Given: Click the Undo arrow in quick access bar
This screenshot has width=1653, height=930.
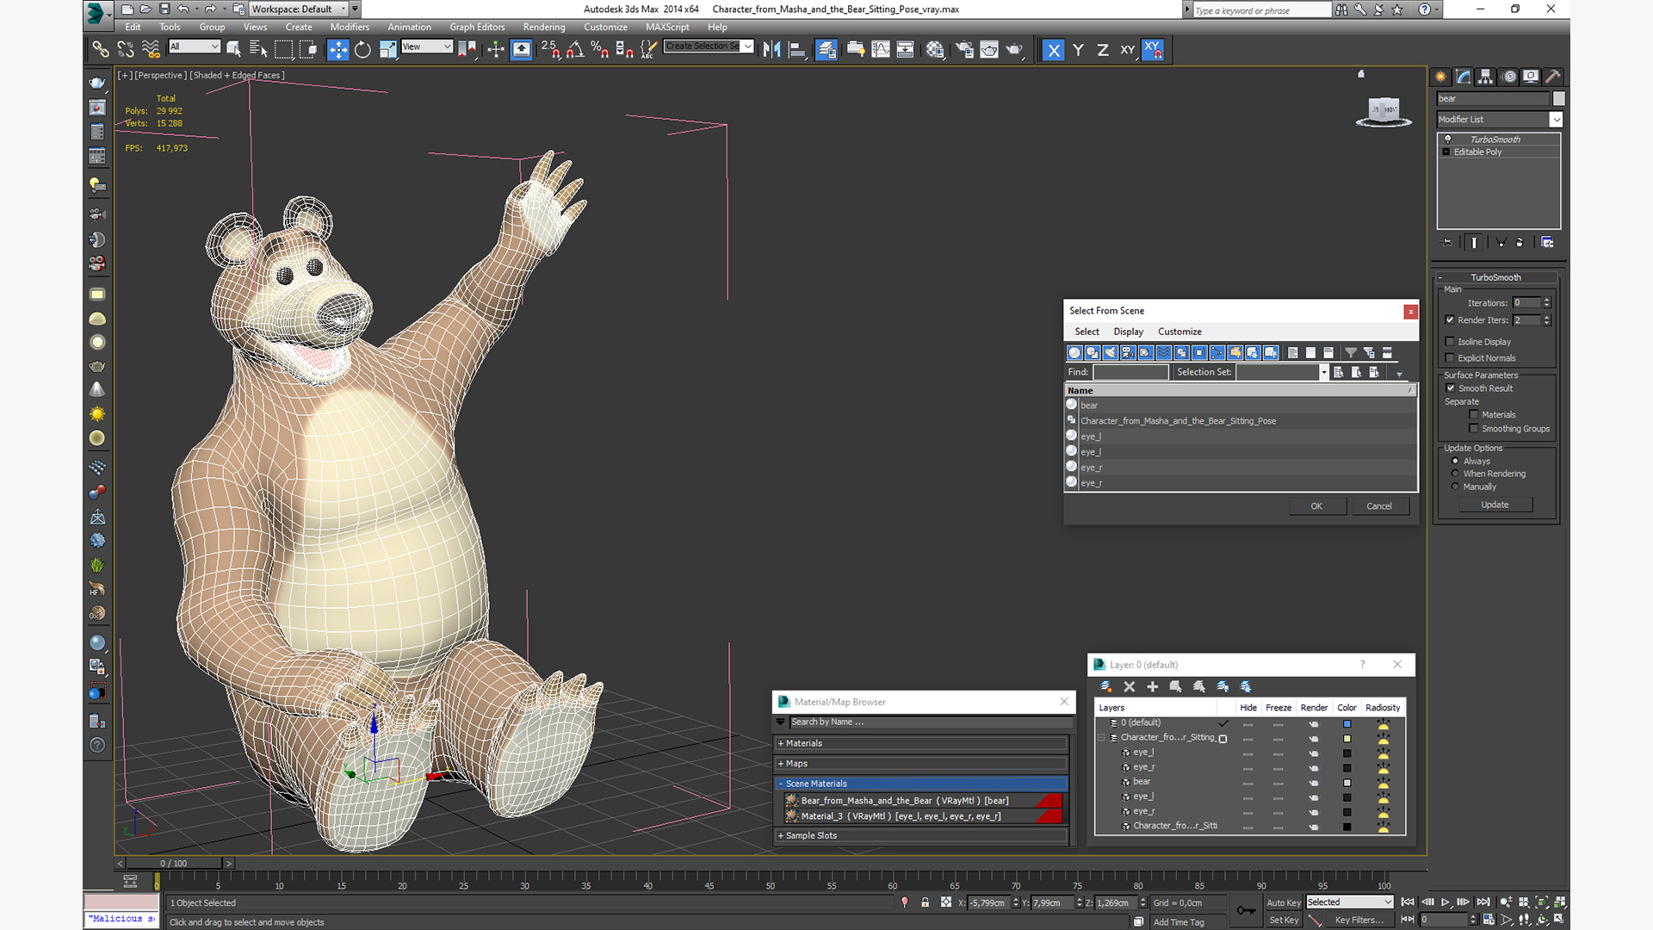Looking at the screenshot, I should [x=183, y=9].
